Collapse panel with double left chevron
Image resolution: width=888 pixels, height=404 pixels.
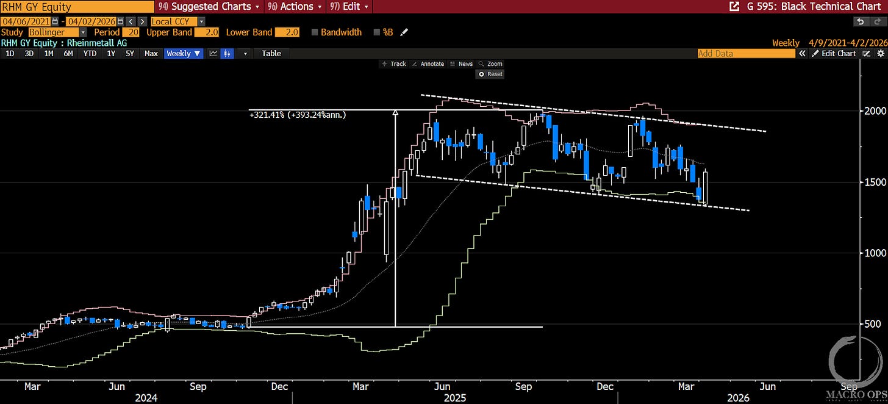pos(803,53)
